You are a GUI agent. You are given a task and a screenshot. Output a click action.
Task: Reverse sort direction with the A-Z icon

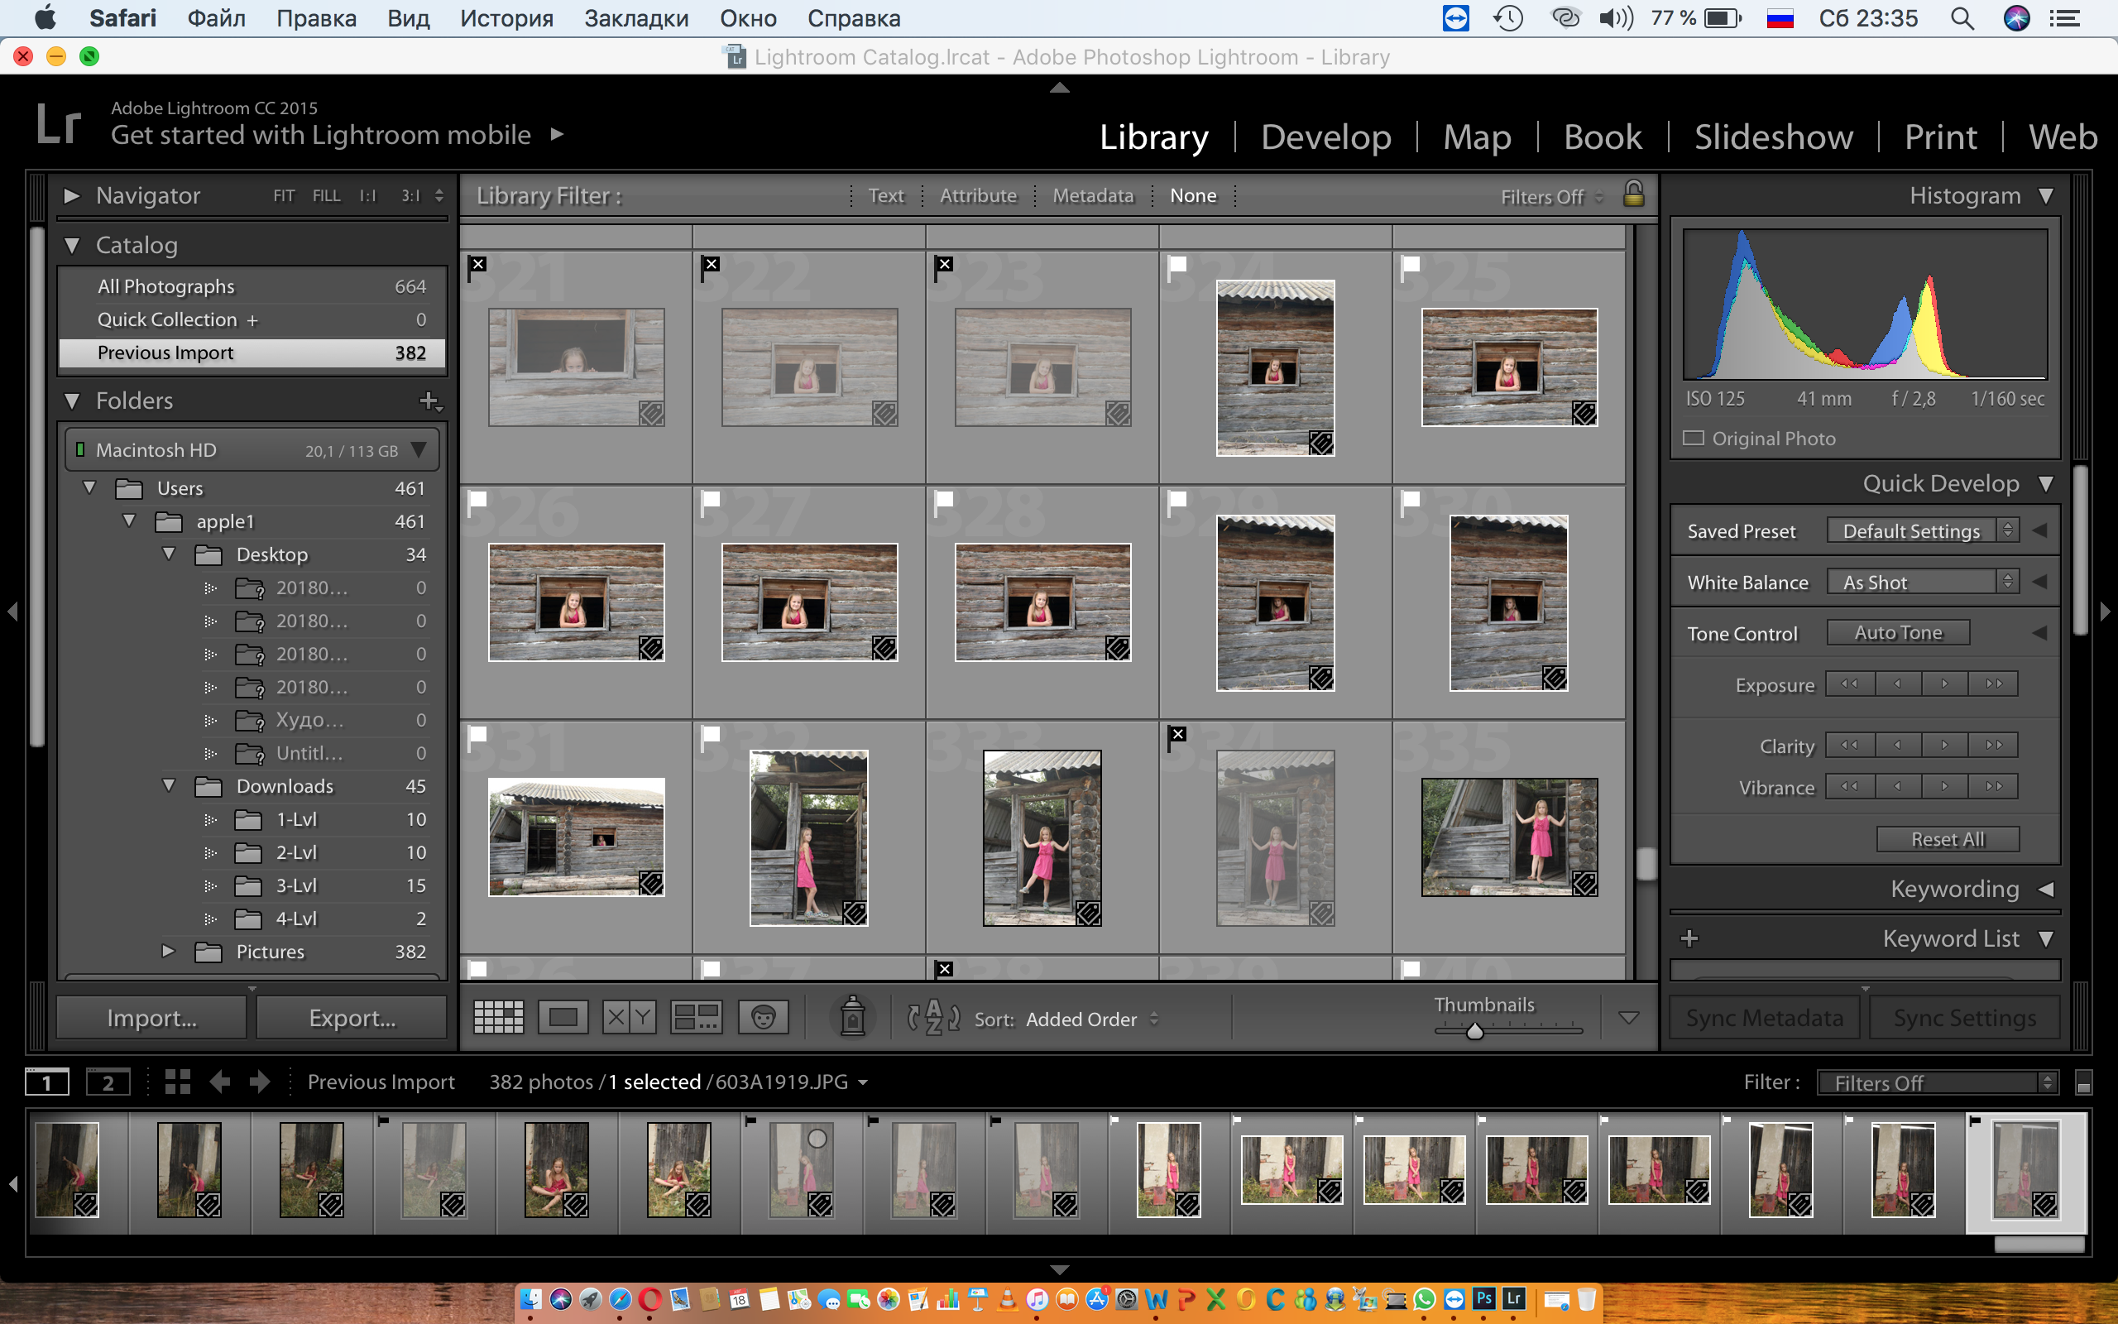tap(934, 1018)
